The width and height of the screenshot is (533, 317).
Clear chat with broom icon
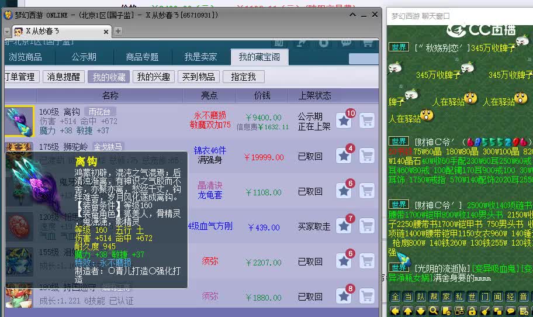486,311
